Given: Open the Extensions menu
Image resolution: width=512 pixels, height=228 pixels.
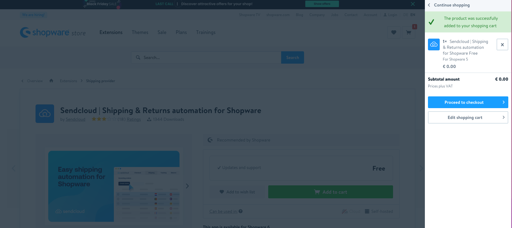Looking at the screenshot, I should tap(111, 32).
